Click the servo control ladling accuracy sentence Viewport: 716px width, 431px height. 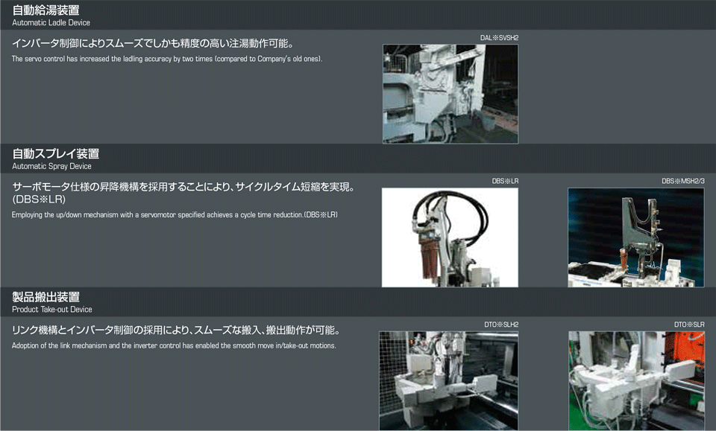(x=167, y=58)
